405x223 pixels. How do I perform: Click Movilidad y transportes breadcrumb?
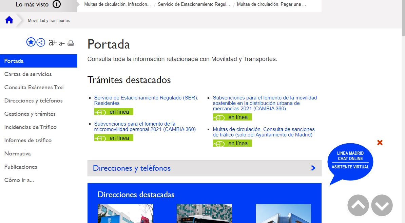point(49,21)
